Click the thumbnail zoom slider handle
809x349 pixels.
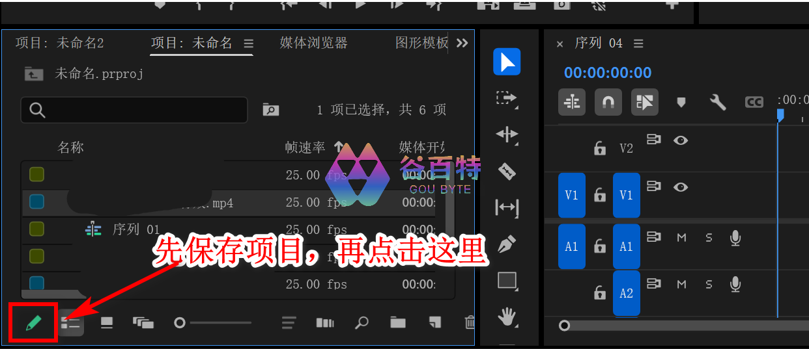pos(180,323)
